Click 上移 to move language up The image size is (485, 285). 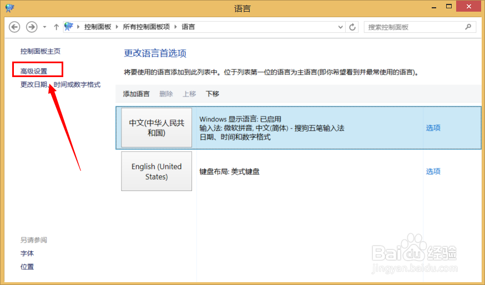[x=189, y=94]
